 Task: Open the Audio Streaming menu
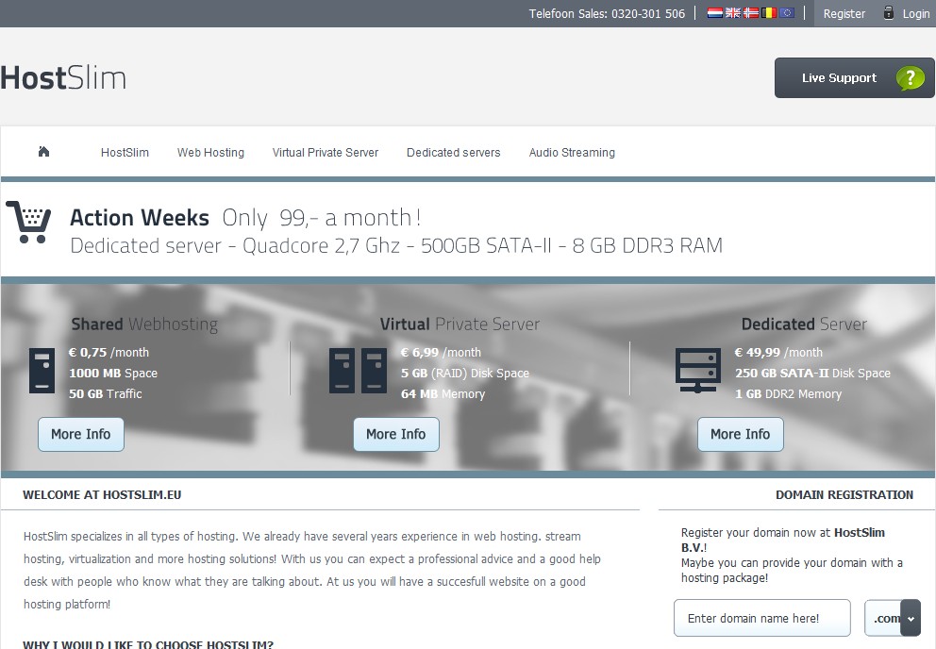pos(572,152)
